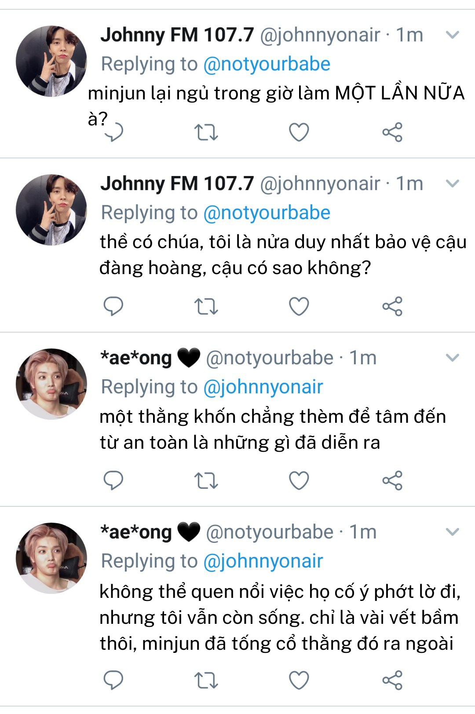Viewport: 475px width, 714px height.
Task: Retweet the tweet about minjun sleeping at work
Action: point(206,132)
